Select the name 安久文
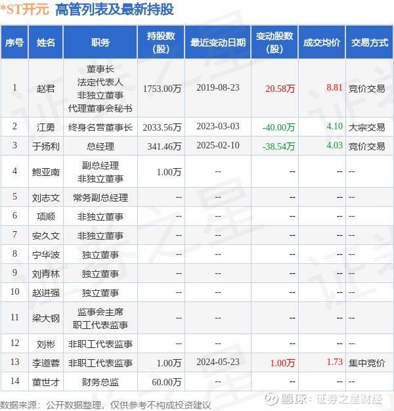Screen dimensions: 394x411 coord(45,236)
